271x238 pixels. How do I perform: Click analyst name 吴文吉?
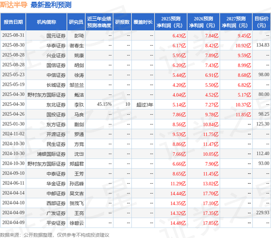[77, 194]
